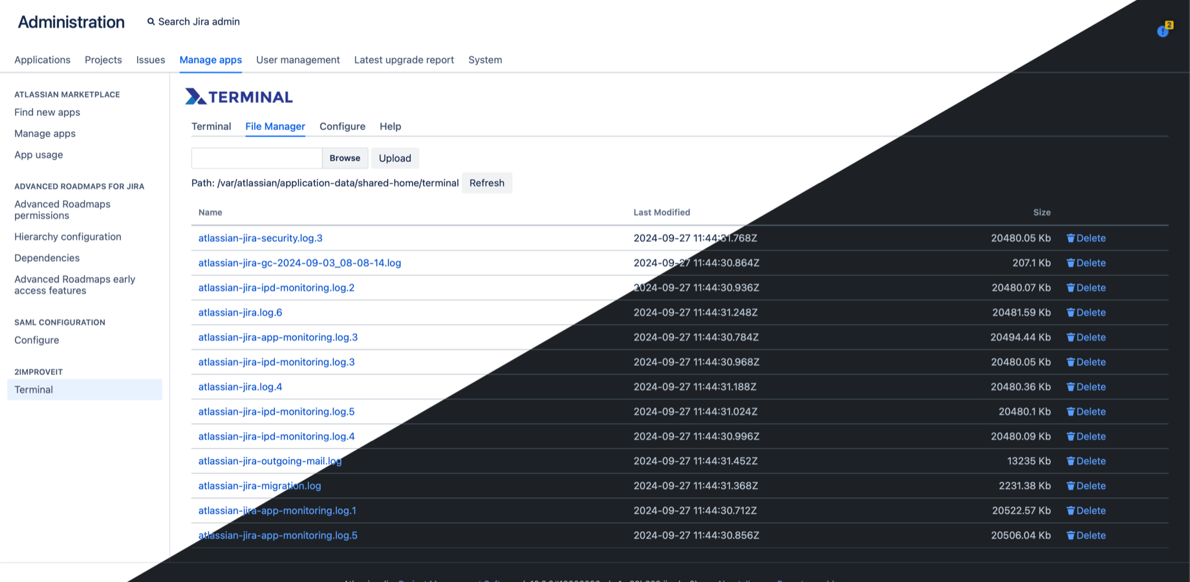Image resolution: width=1190 pixels, height=582 pixels.
Task: Click the Browse button
Action: pos(345,158)
